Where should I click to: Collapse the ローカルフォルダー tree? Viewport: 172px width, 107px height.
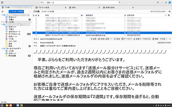(2, 49)
